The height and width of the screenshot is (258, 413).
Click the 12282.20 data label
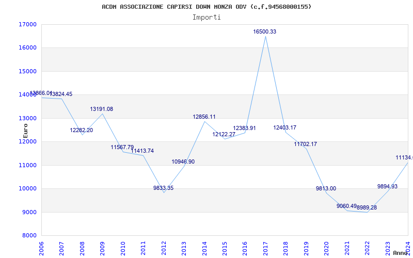pyautogui.click(x=82, y=130)
